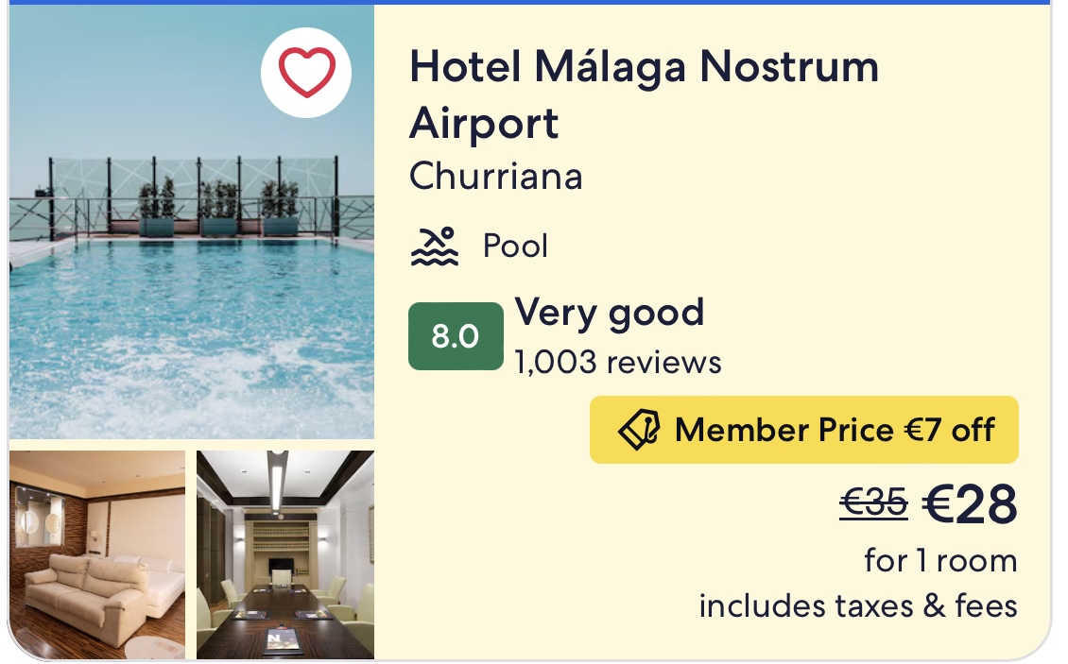Click the Very good rating text
Screen dimensions: 1068x664
point(609,314)
